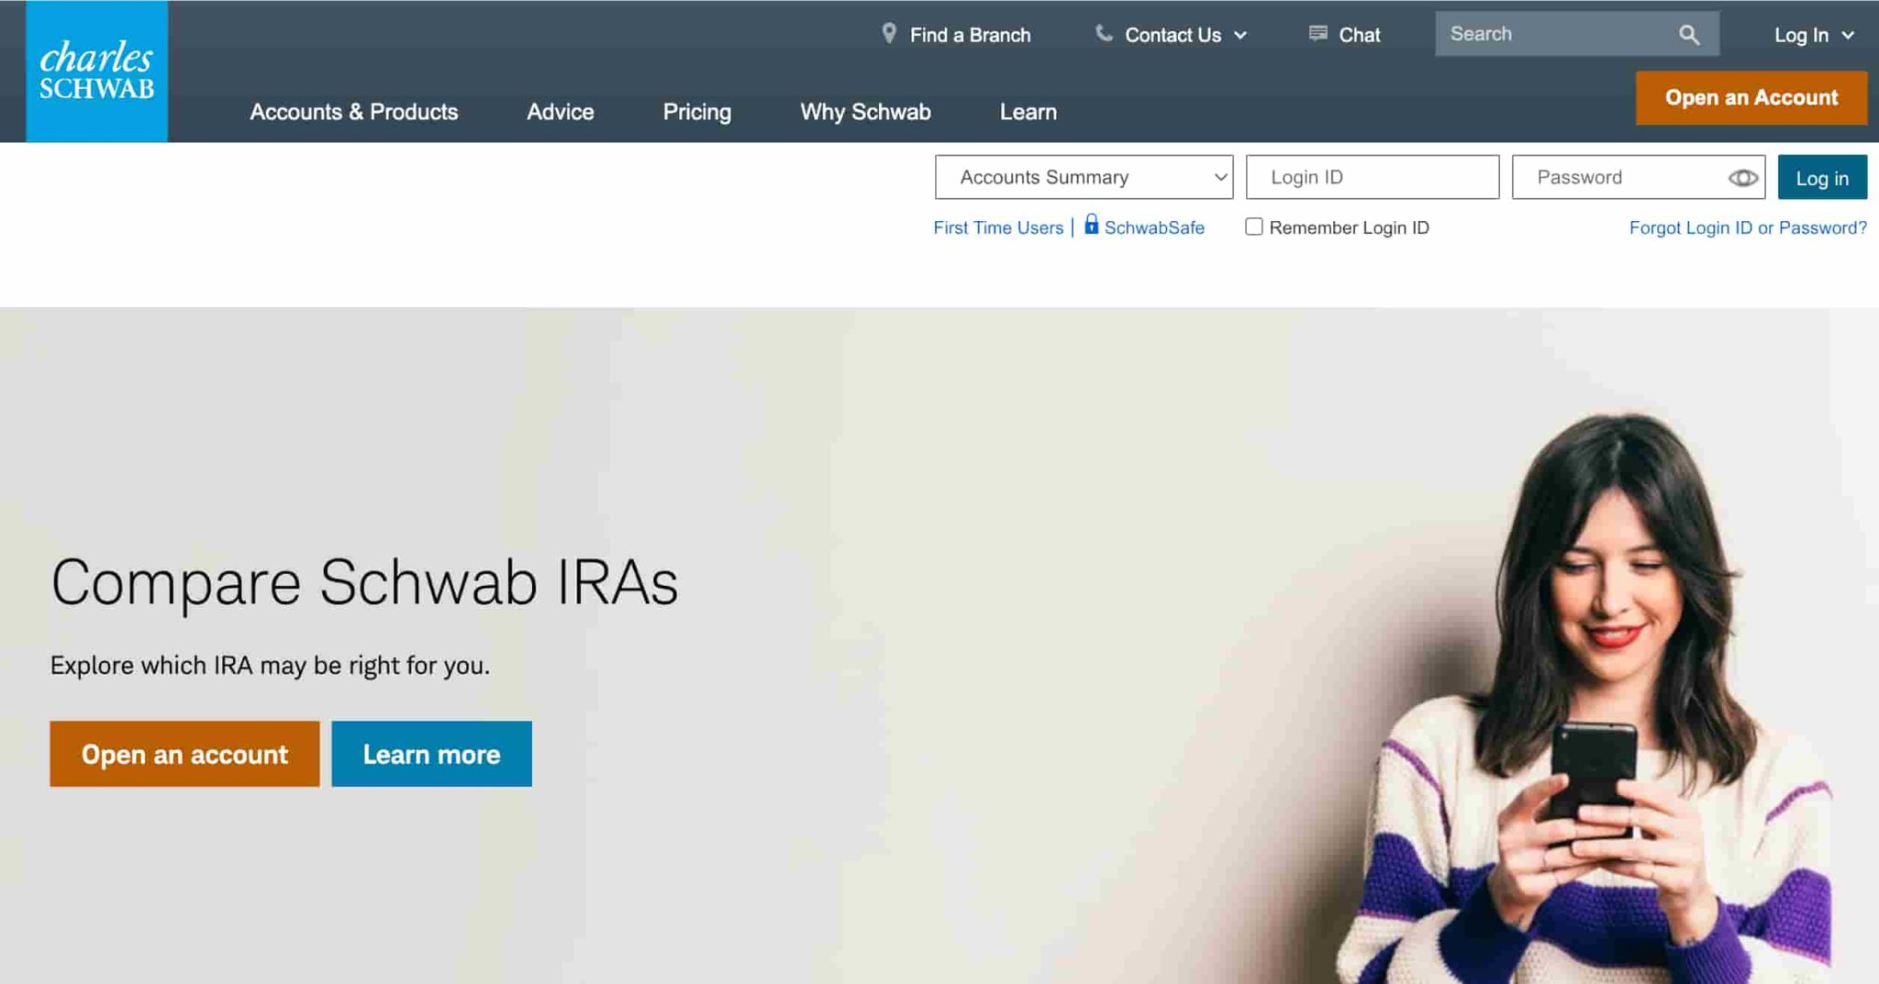
Task: Click the SchwabSafe lock icon
Action: point(1091,225)
